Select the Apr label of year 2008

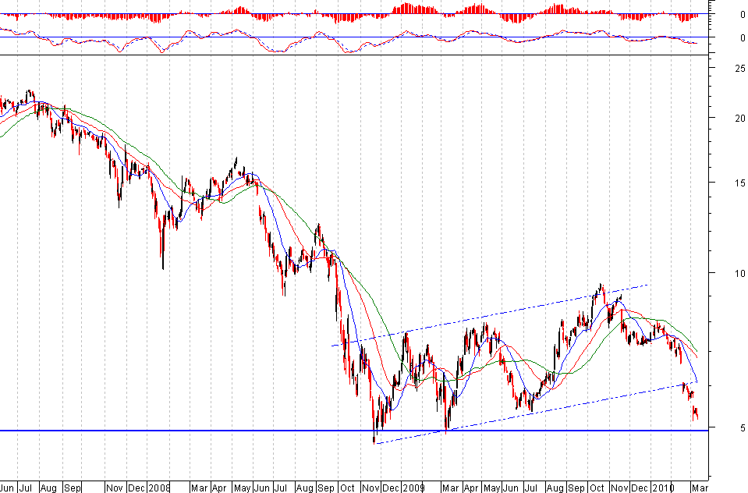tap(219, 488)
